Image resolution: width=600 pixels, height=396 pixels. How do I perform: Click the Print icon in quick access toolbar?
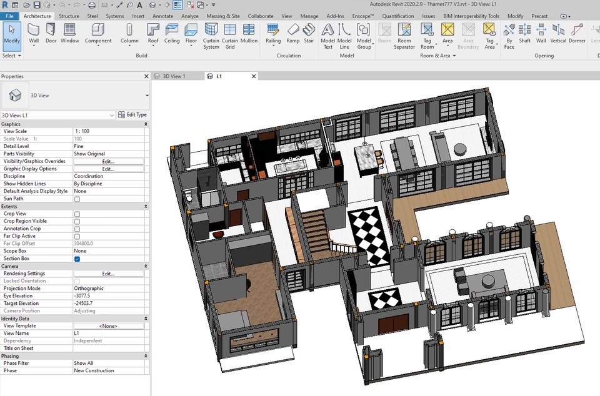pos(92,5)
